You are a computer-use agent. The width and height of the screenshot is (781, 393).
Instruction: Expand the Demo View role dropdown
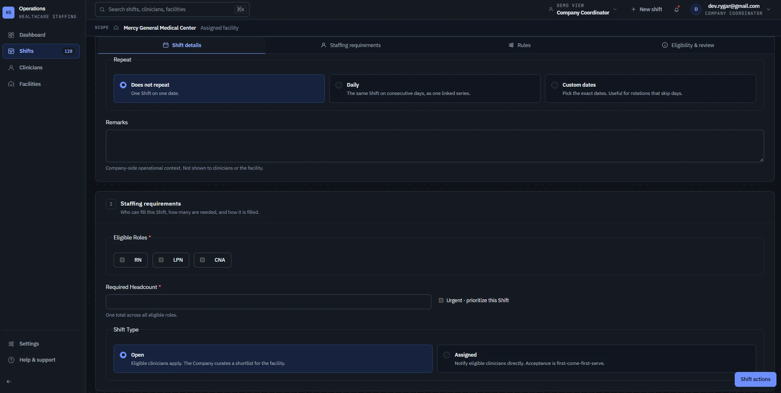[583, 9]
